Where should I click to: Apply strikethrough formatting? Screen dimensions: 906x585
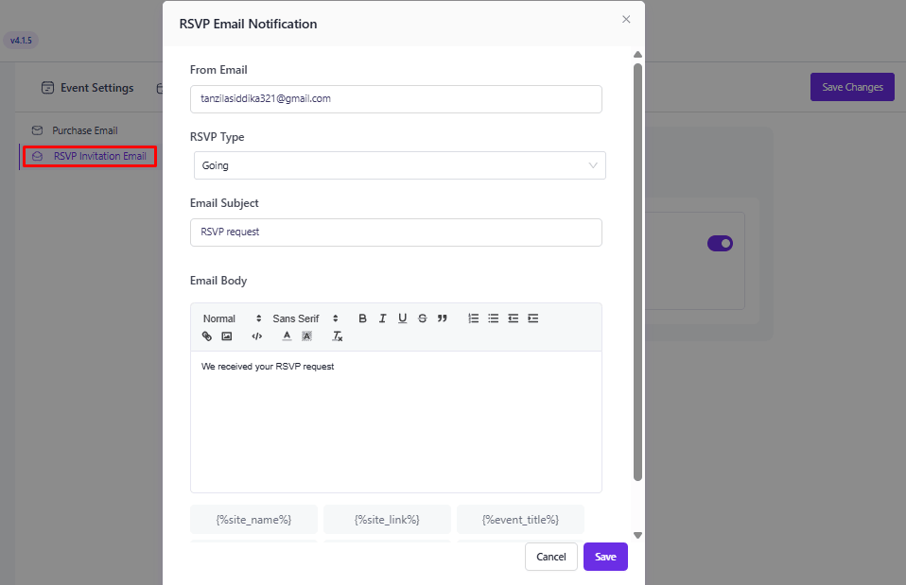click(422, 318)
